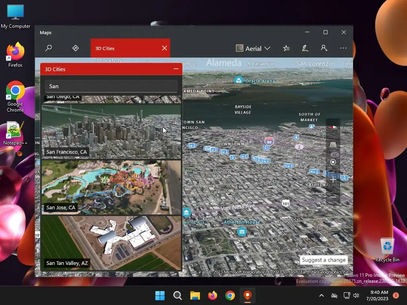Screen dimensions: 407x305
Task: Click the Alameda label on map
Action: click(x=224, y=63)
